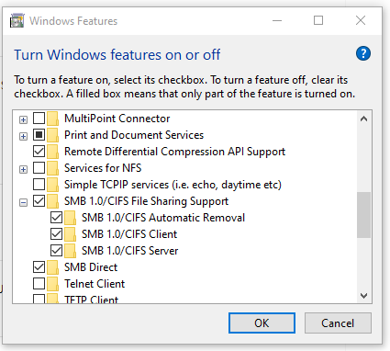Enable the Services for NFS checkbox
The width and height of the screenshot is (390, 351).
click(x=39, y=168)
